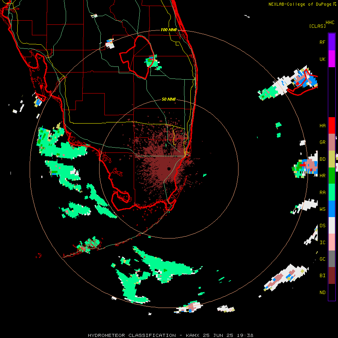Select the dusty pink GR legend swatch
Viewport: 338px width, 338px height.
point(332,142)
